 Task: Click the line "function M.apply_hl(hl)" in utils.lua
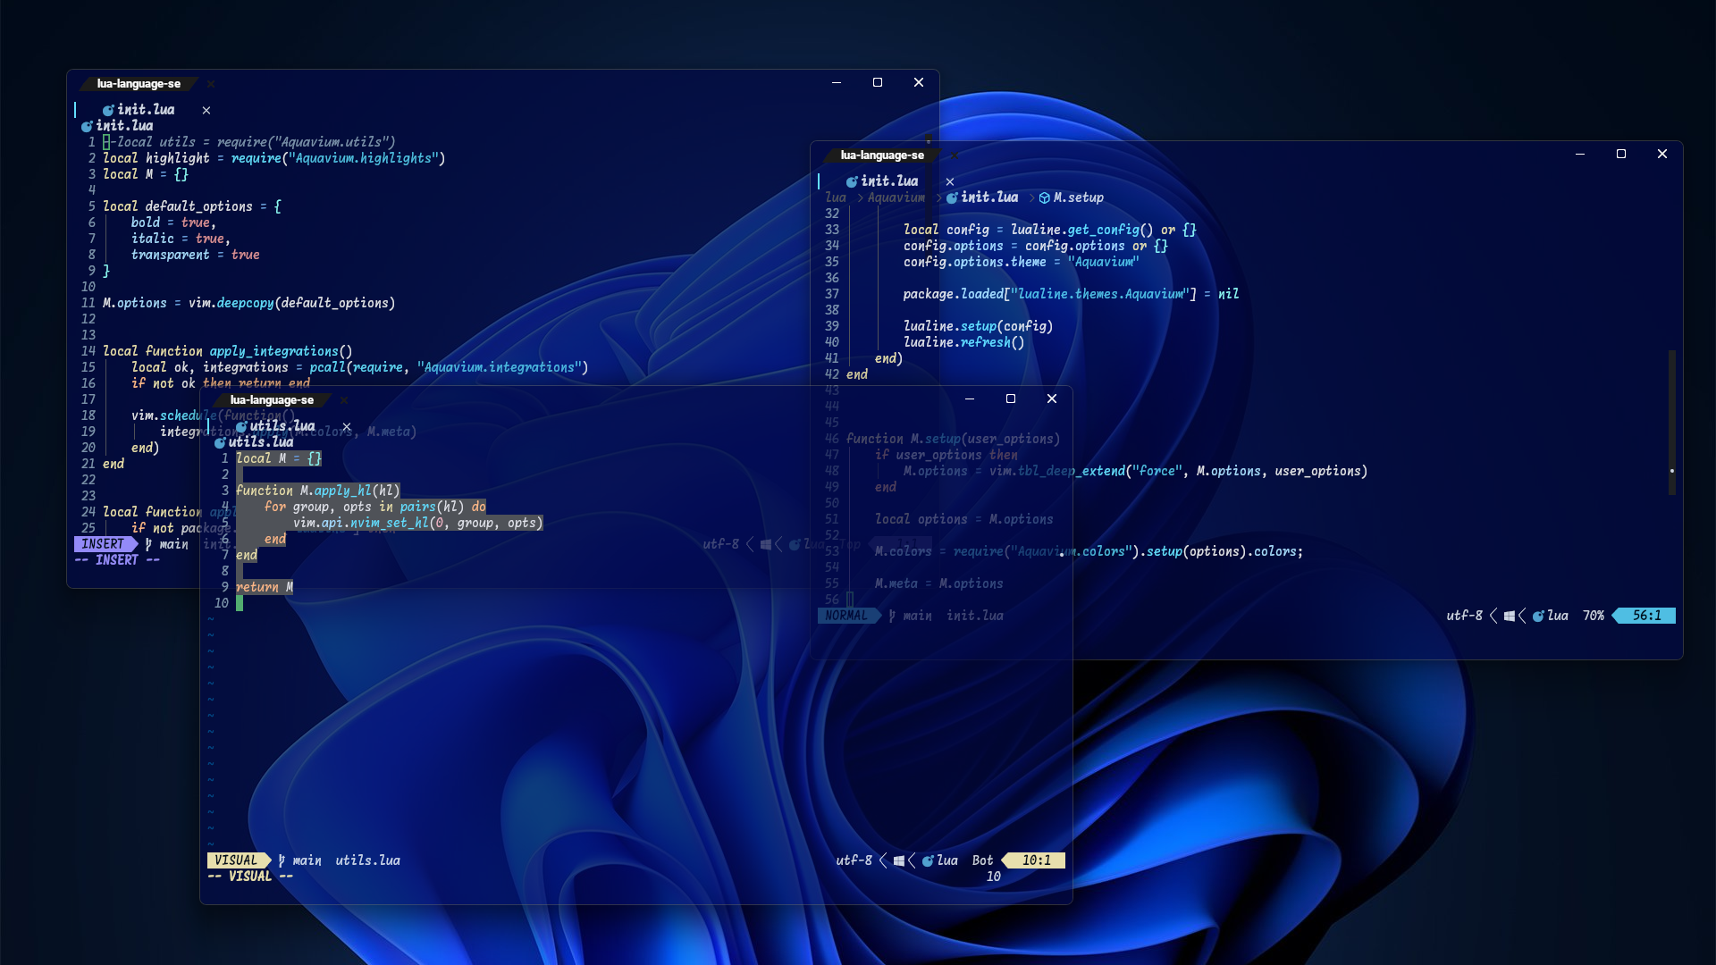coord(317,491)
